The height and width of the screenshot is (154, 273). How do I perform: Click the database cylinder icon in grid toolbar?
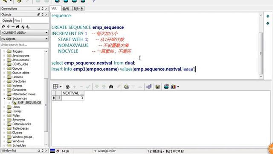click(x=166, y=86)
